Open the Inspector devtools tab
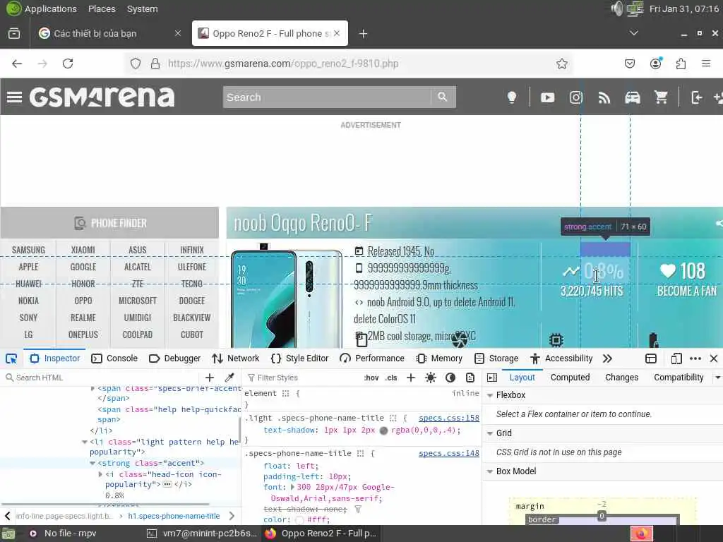The width and height of the screenshot is (723, 542). point(55,359)
